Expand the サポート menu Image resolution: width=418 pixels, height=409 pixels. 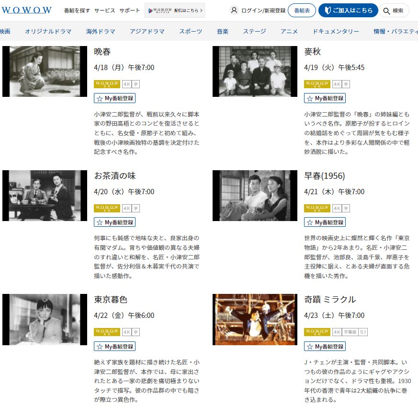[x=130, y=11]
